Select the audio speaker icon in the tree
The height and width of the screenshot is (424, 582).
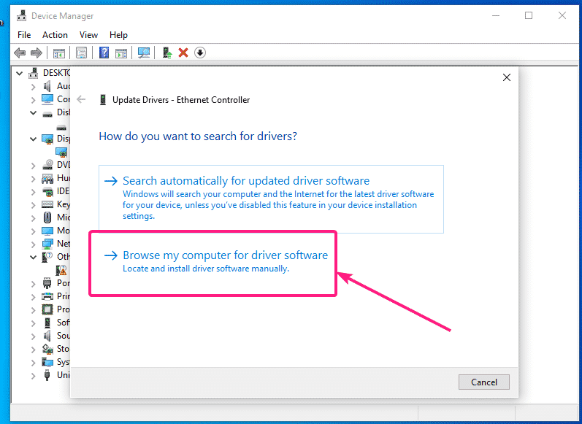click(x=47, y=86)
